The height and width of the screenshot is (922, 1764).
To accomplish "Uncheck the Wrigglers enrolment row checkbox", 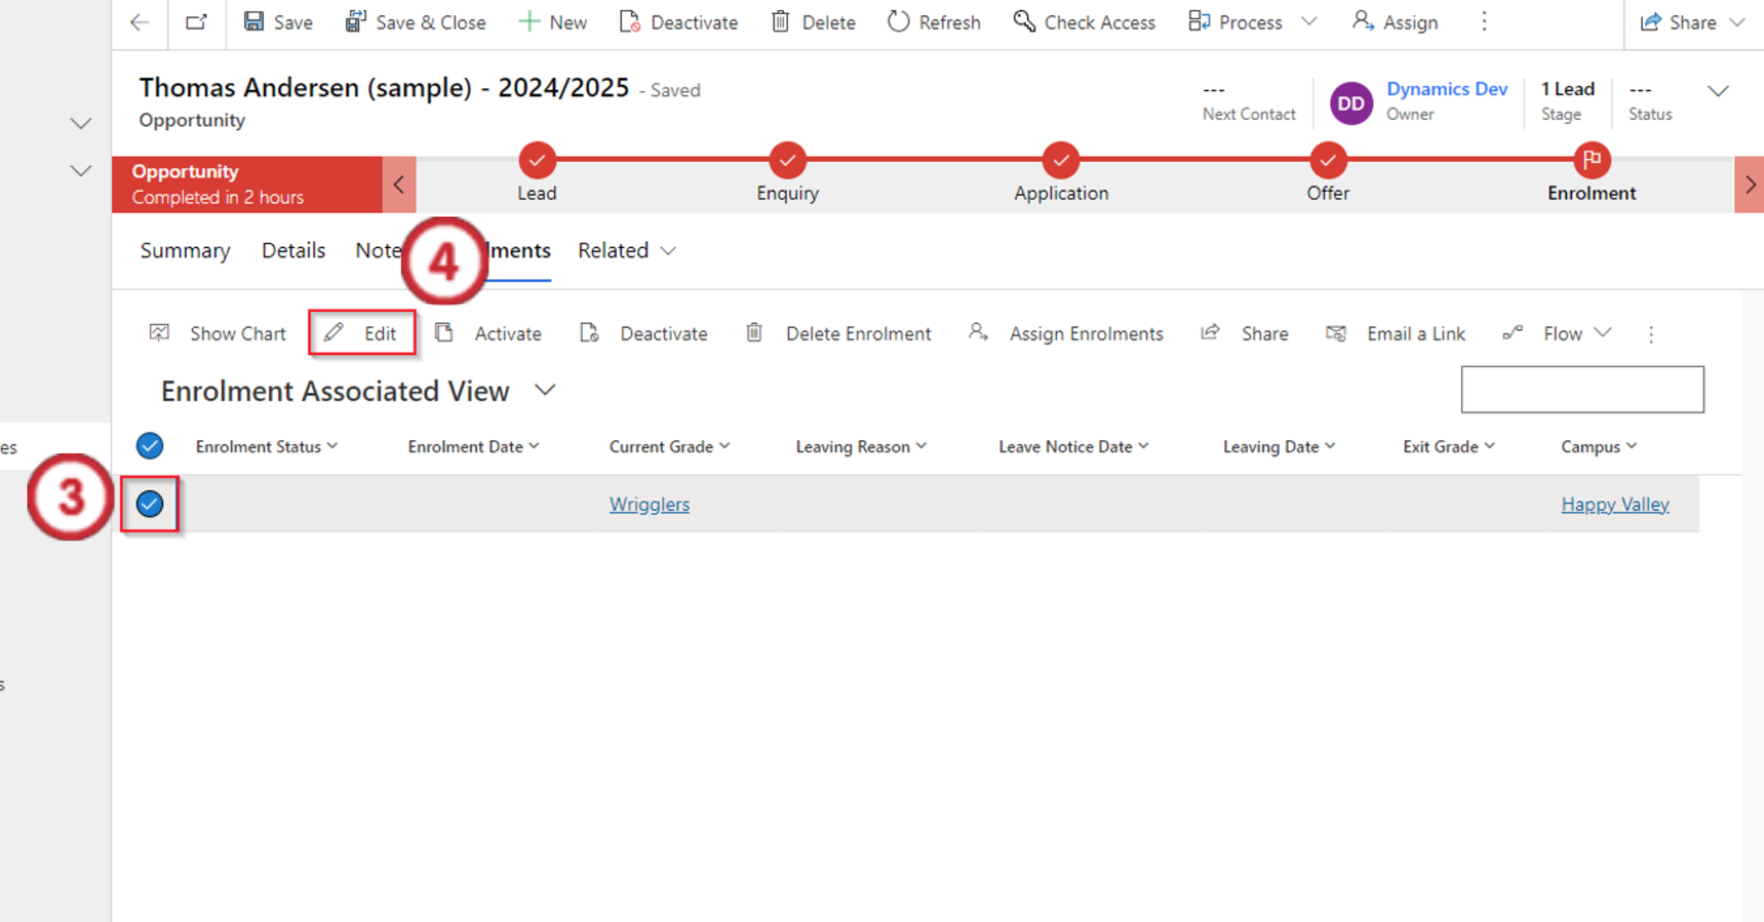I will (149, 504).
